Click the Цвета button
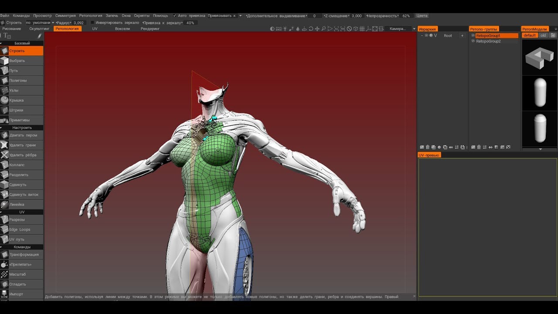The image size is (558, 314). [422, 16]
